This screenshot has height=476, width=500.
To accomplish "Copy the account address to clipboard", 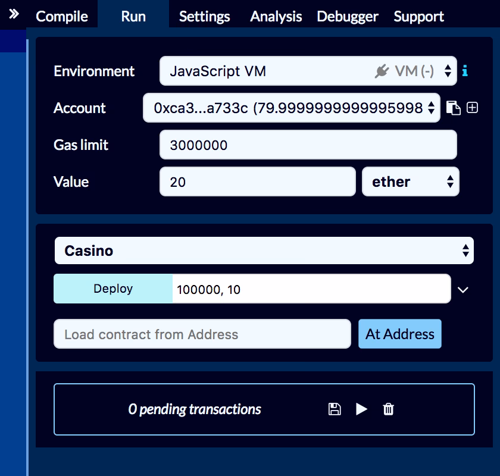I will pyautogui.click(x=454, y=108).
